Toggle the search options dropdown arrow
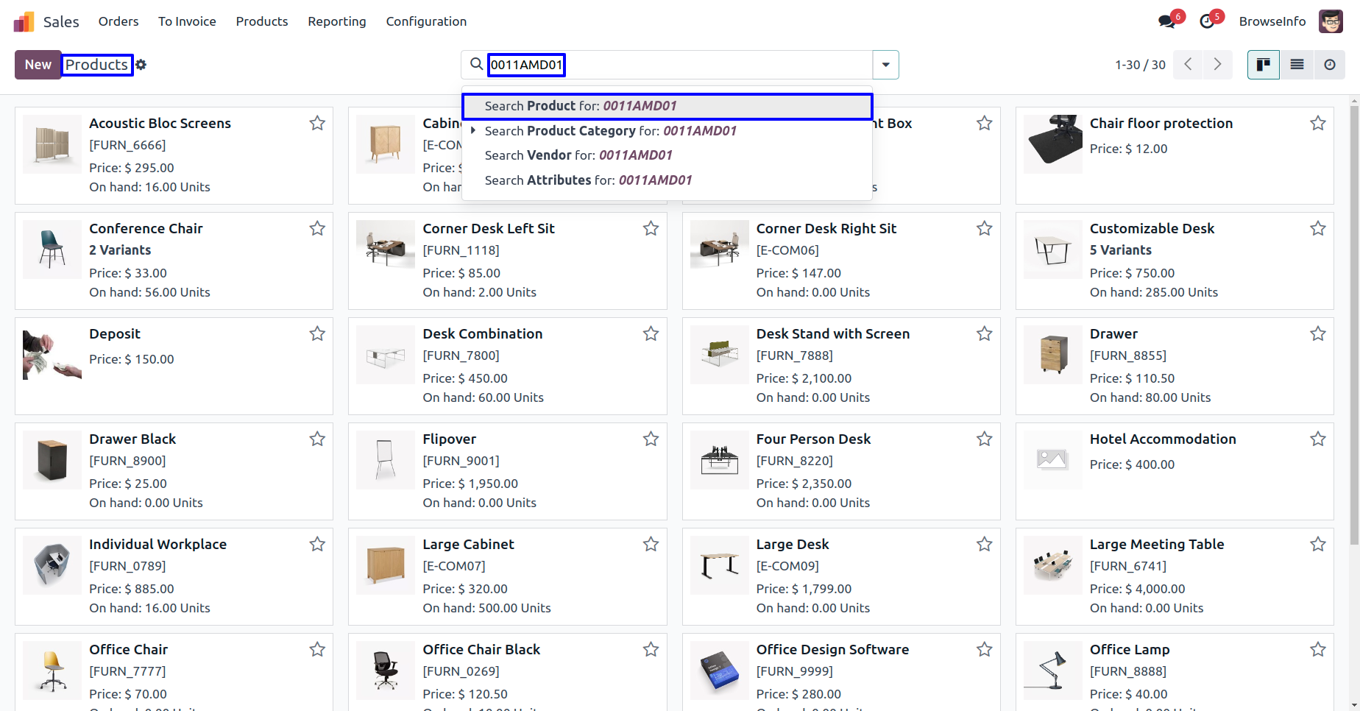1360x711 pixels. click(885, 65)
